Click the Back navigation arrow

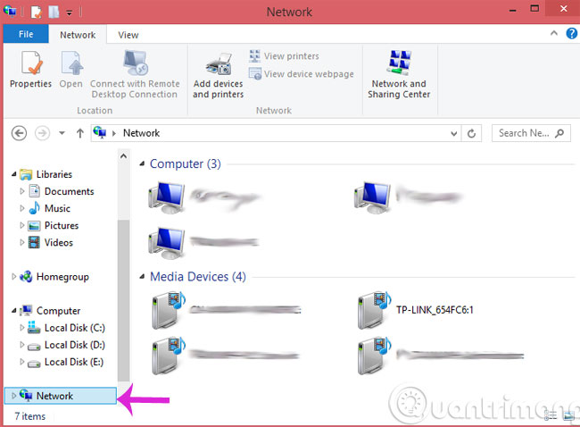coord(19,133)
